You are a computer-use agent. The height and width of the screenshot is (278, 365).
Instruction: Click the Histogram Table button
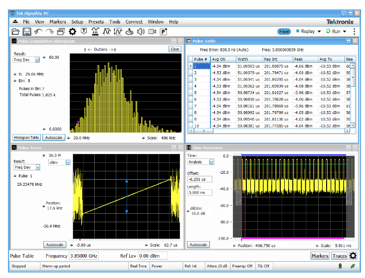click(x=26, y=138)
